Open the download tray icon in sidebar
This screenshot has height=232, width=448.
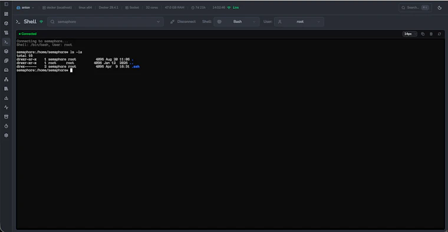click(x=6, y=98)
